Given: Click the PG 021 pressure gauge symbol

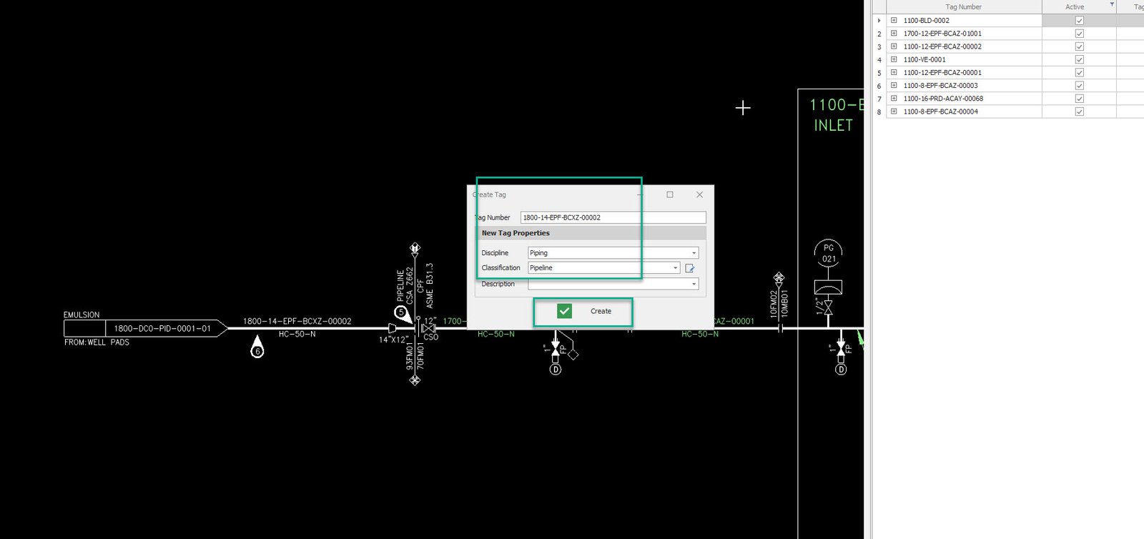Looking at the screenshot, I should click(828, 253).
